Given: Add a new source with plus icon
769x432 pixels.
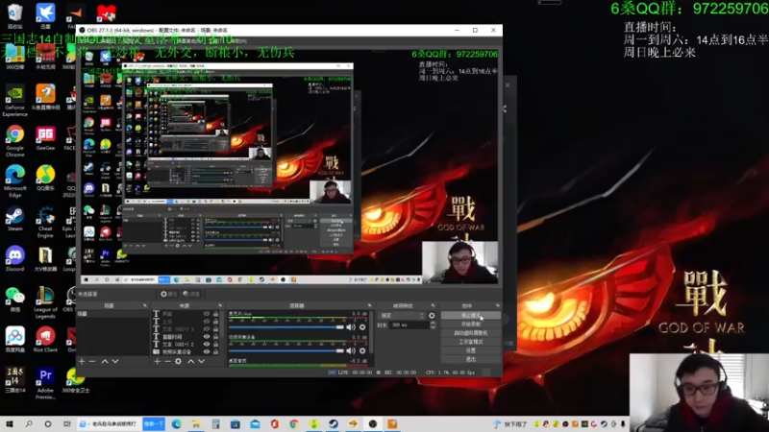Looking at the screenshot, I should 157,361.
